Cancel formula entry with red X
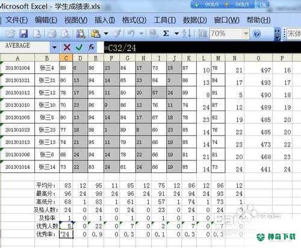Viewport: 301px width, 248px height. point(67,47)
